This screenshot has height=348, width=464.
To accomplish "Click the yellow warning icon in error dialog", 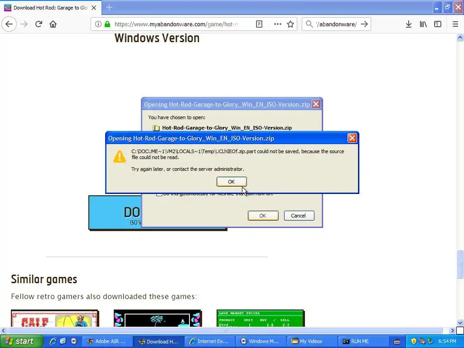I will coord(120,156).
